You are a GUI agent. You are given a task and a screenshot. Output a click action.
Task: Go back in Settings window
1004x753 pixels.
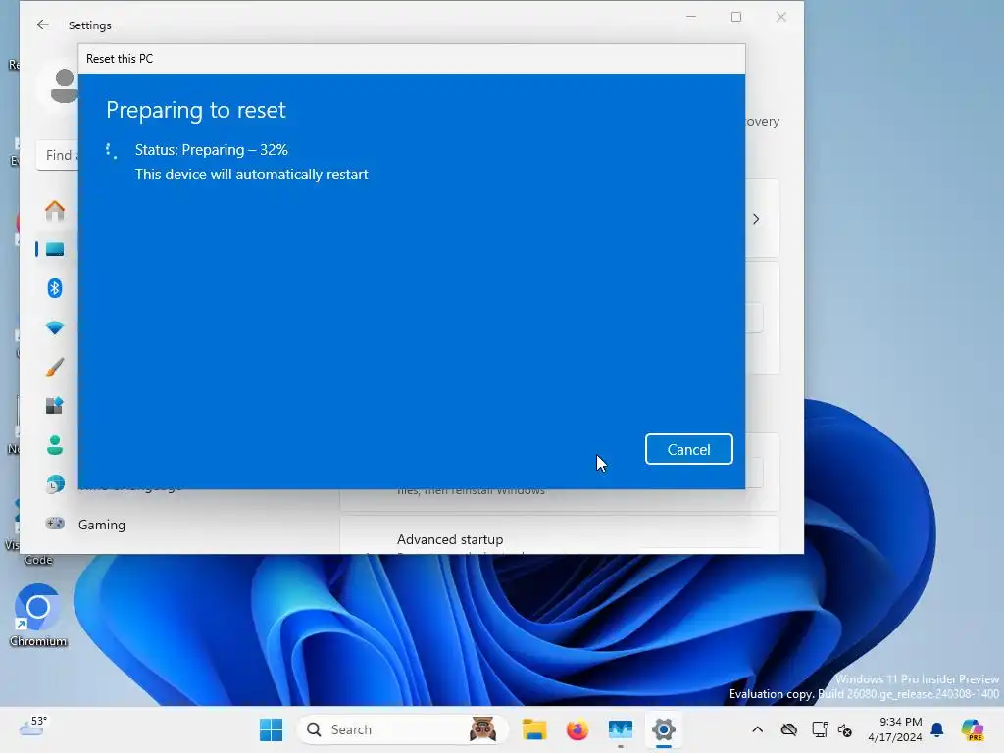(43, 25)
